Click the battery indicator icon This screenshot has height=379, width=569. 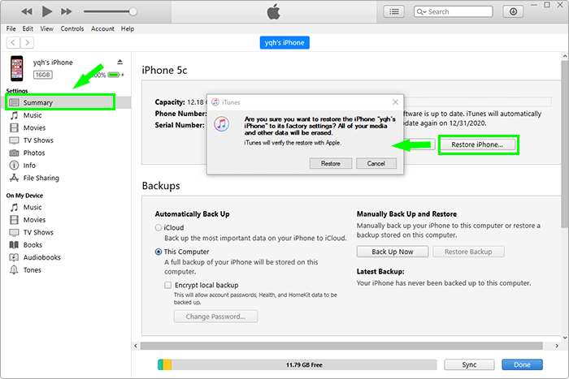click(114, 75)
